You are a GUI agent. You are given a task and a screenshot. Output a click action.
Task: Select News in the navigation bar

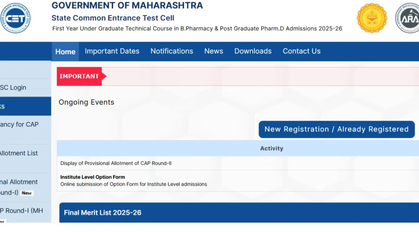coord(214,51)
